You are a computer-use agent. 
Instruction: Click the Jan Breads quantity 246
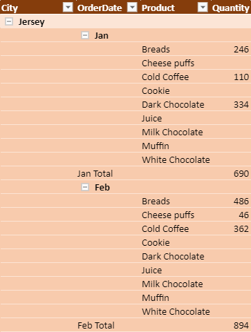pos(241,50)
